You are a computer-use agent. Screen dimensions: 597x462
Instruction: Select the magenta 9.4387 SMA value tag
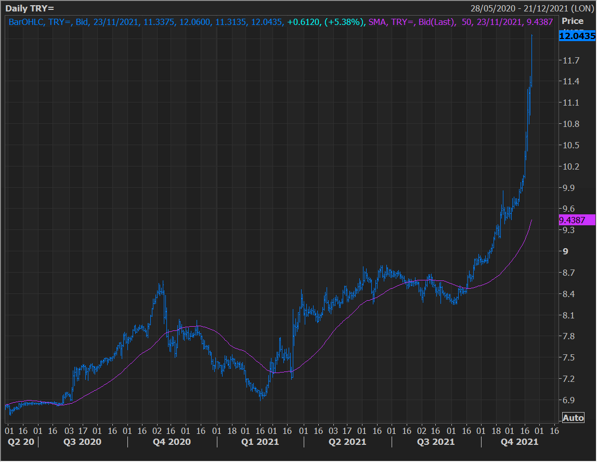point(576,220)
